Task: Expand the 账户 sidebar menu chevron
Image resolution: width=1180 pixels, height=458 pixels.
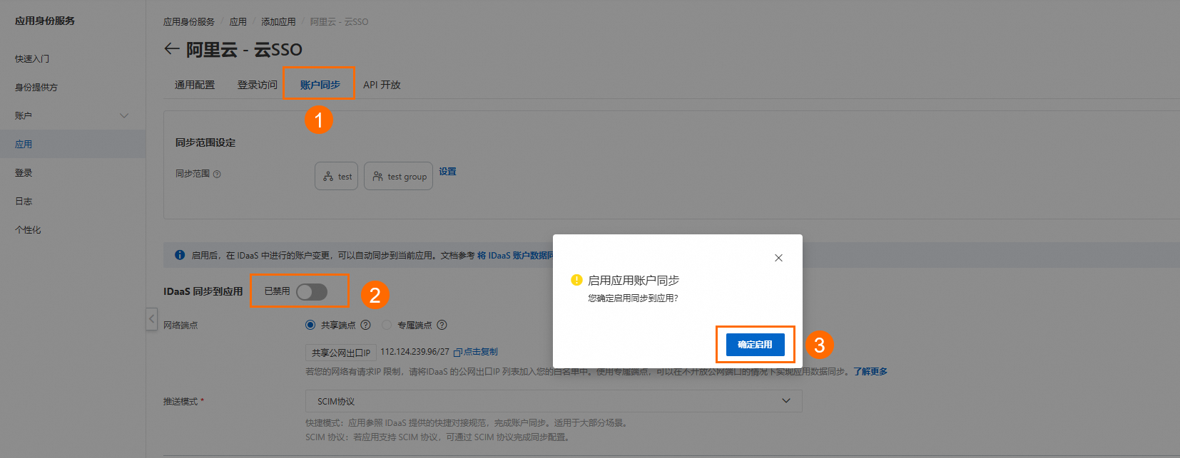Action: click(124, 115)
